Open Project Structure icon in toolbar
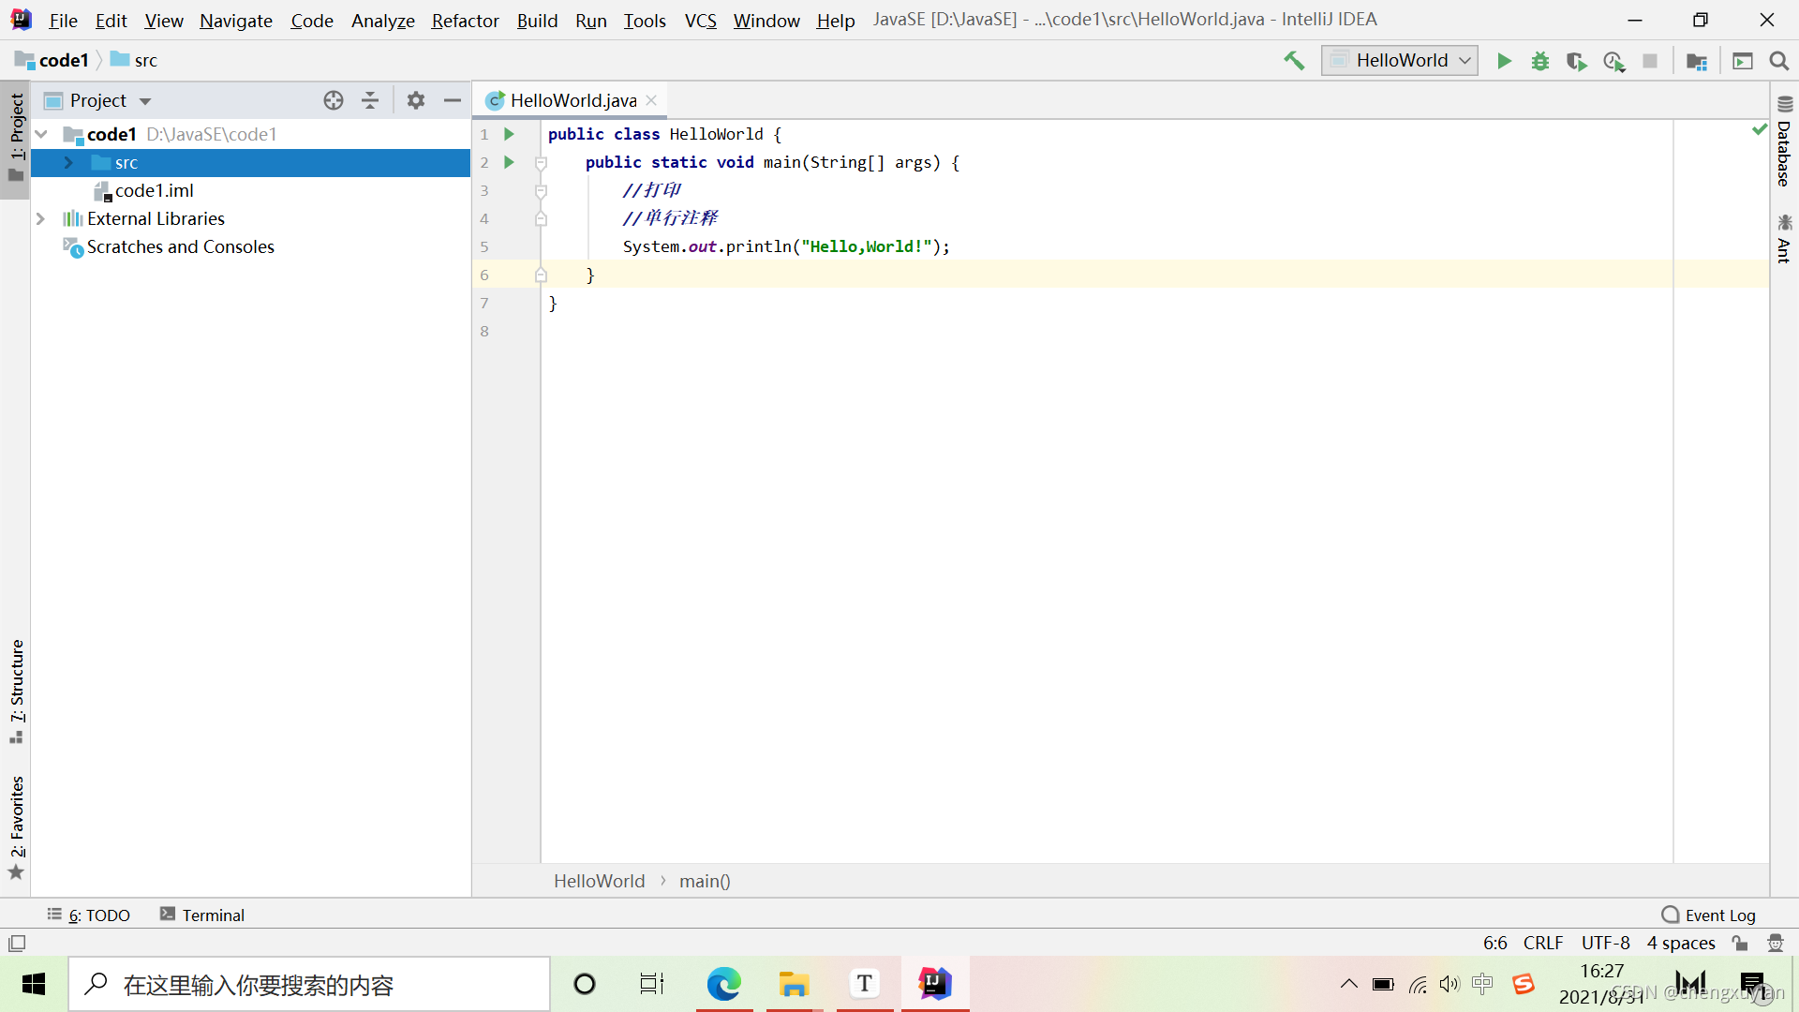The image size is (1799, 1012). [x=1696, y=61]
